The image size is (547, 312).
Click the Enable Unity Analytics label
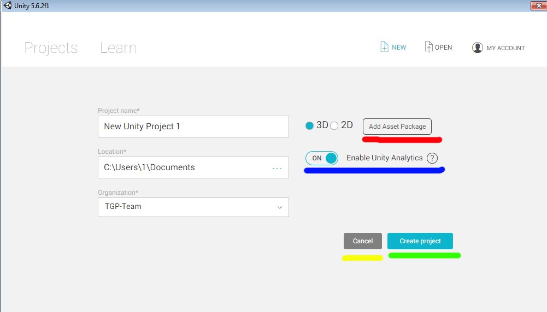385,158
